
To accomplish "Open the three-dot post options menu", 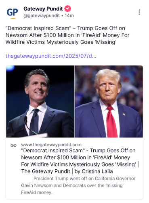I will (x=139, y=12).
